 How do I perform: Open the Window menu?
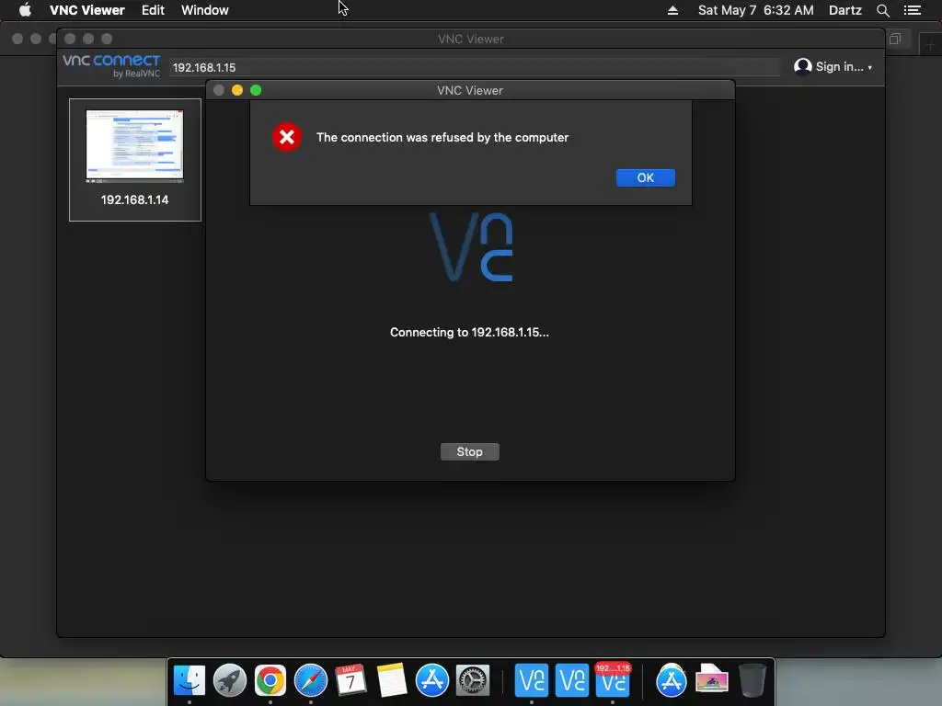[x=205, y=10]
